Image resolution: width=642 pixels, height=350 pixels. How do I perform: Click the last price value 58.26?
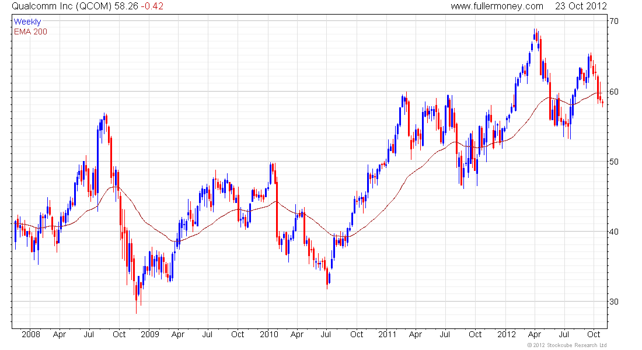coord(126,6)
